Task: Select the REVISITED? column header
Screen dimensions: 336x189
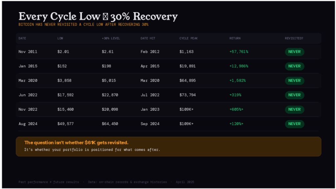Action: pos(294,38)
